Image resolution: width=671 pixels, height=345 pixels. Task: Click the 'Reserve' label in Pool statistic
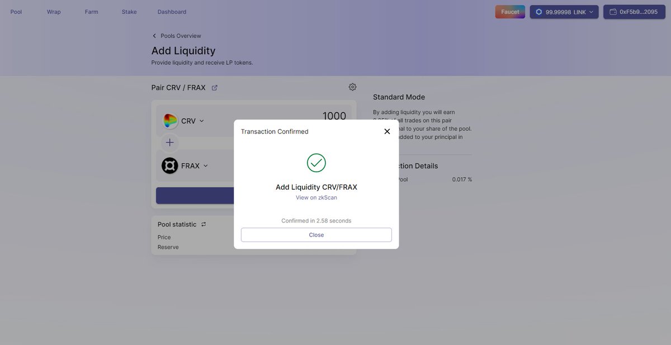[x=168, y=247]
